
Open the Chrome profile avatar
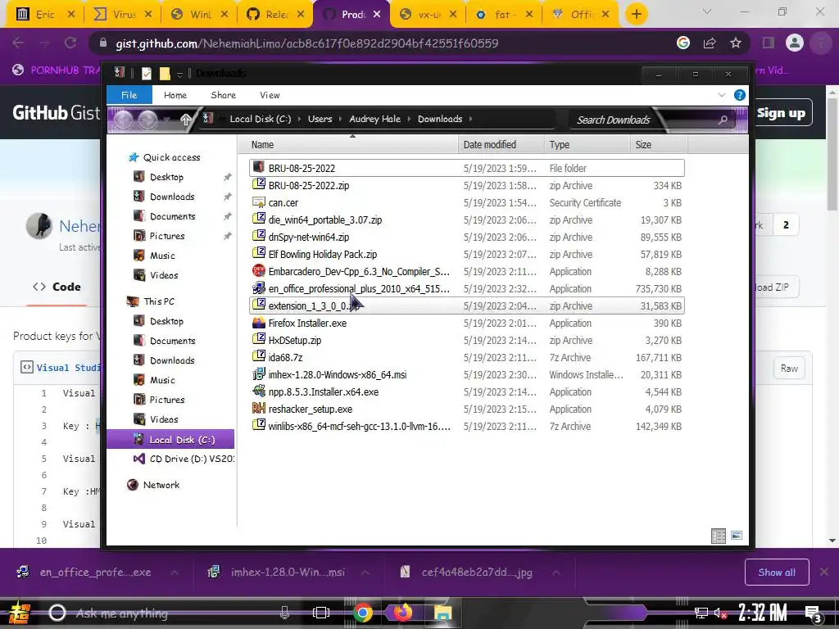coord(795,43)
